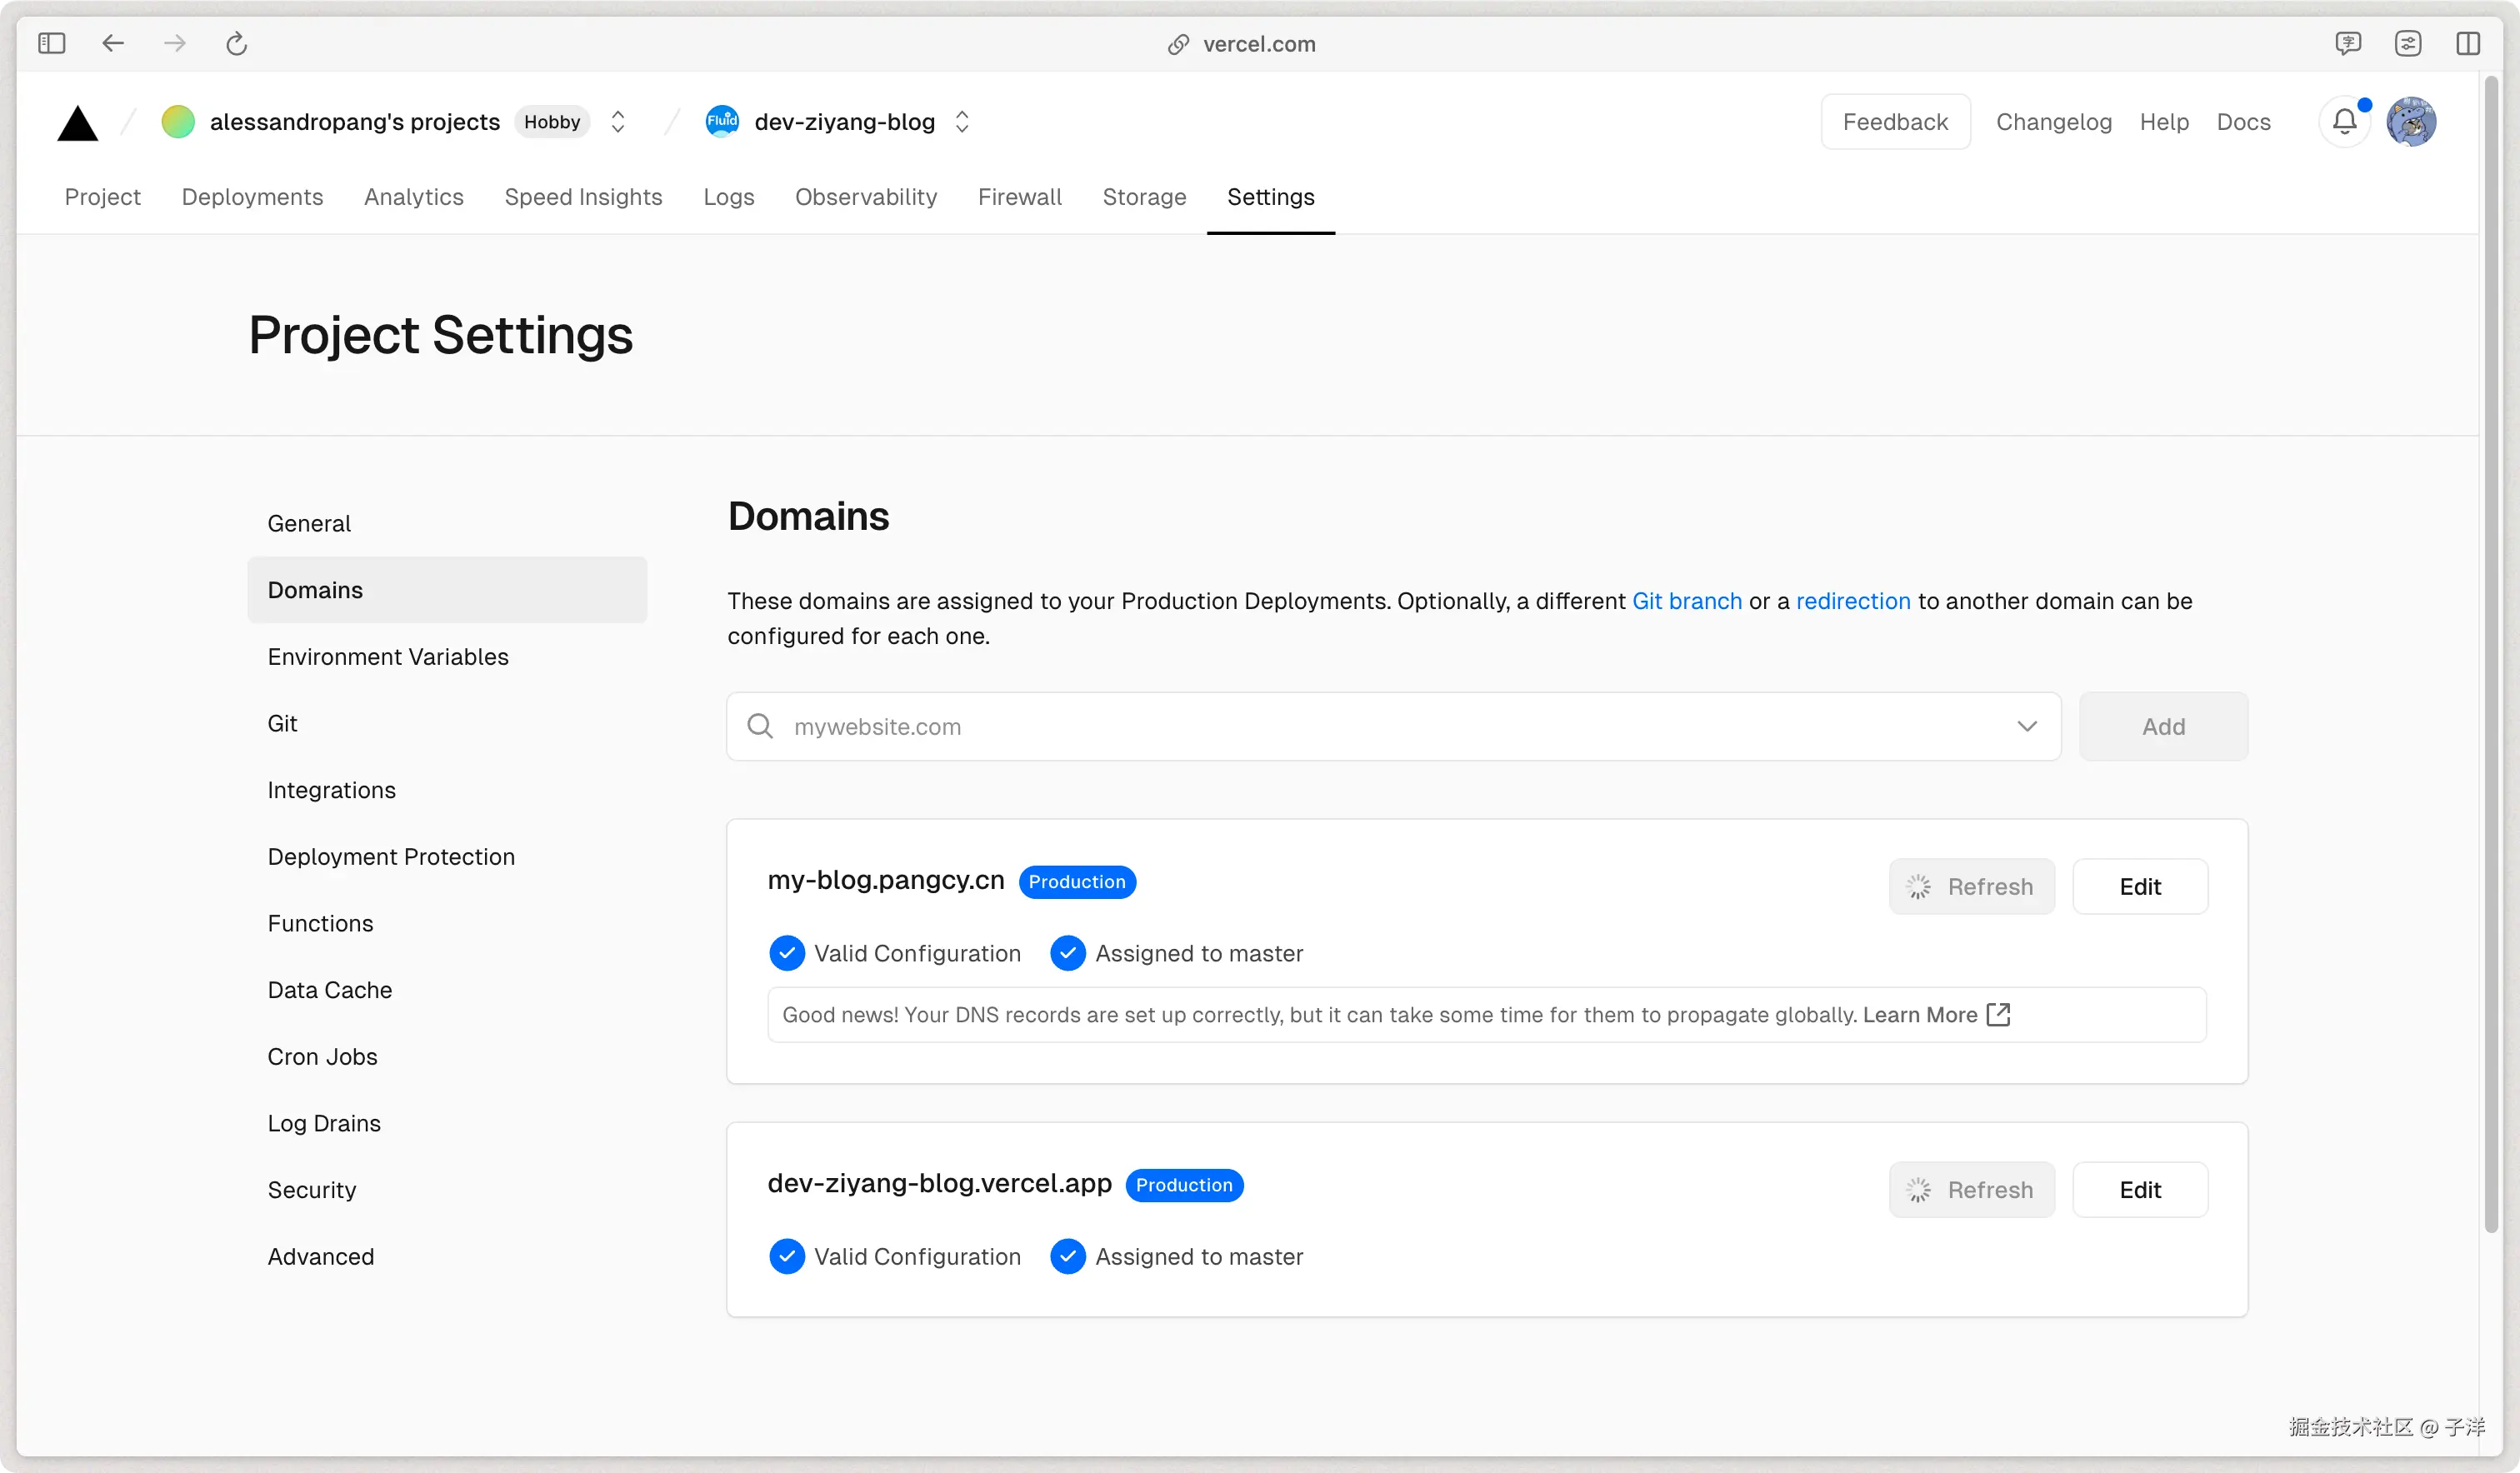Click Edit for my-blog.pangcy.cn
This screenshot has width=2520, height=1473.
(2140, 886)
